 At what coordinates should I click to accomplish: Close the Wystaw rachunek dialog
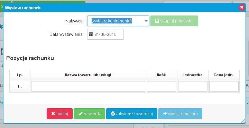click(241, 7)
